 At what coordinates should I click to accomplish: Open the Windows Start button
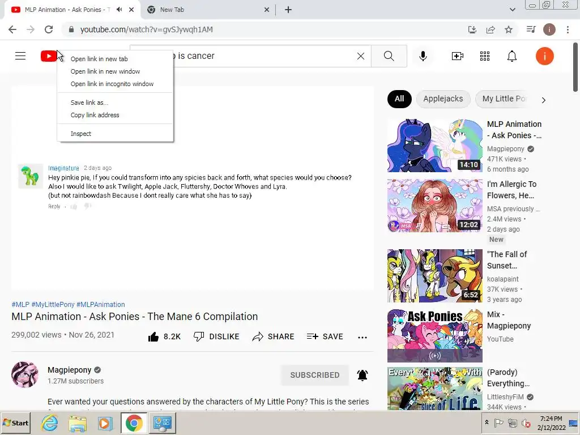point(15,423)
